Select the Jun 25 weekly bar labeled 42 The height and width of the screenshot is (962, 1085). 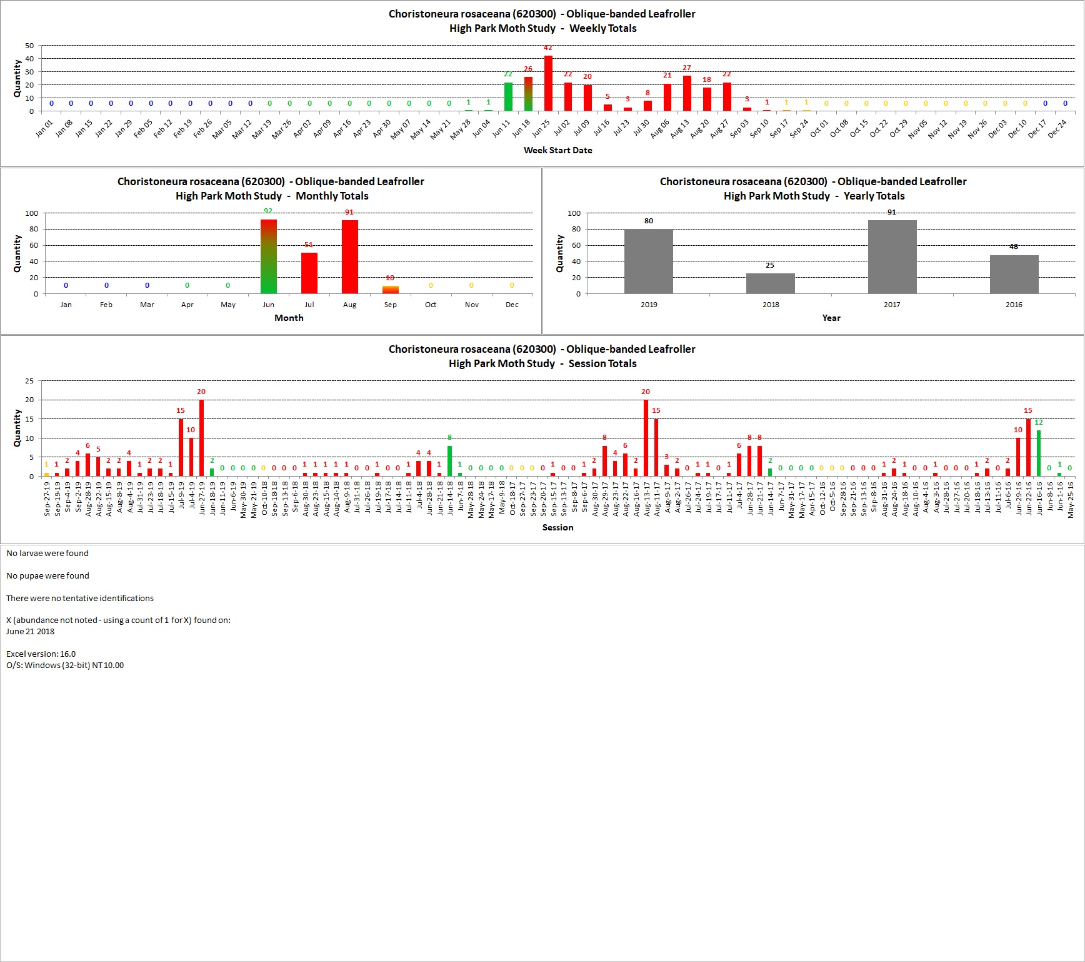[x=548, y=83]
